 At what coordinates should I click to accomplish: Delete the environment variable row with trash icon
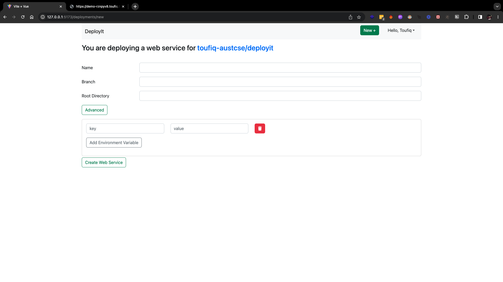pyautogui.click(x=260, y=128)
